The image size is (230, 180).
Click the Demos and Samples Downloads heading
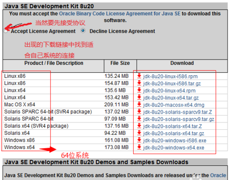96,162
